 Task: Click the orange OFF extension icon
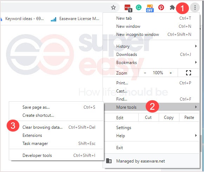150,8
